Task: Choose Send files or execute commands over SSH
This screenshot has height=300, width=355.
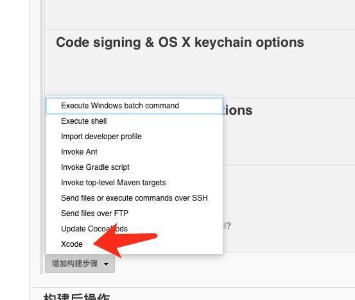Action: tap(134, 198)
